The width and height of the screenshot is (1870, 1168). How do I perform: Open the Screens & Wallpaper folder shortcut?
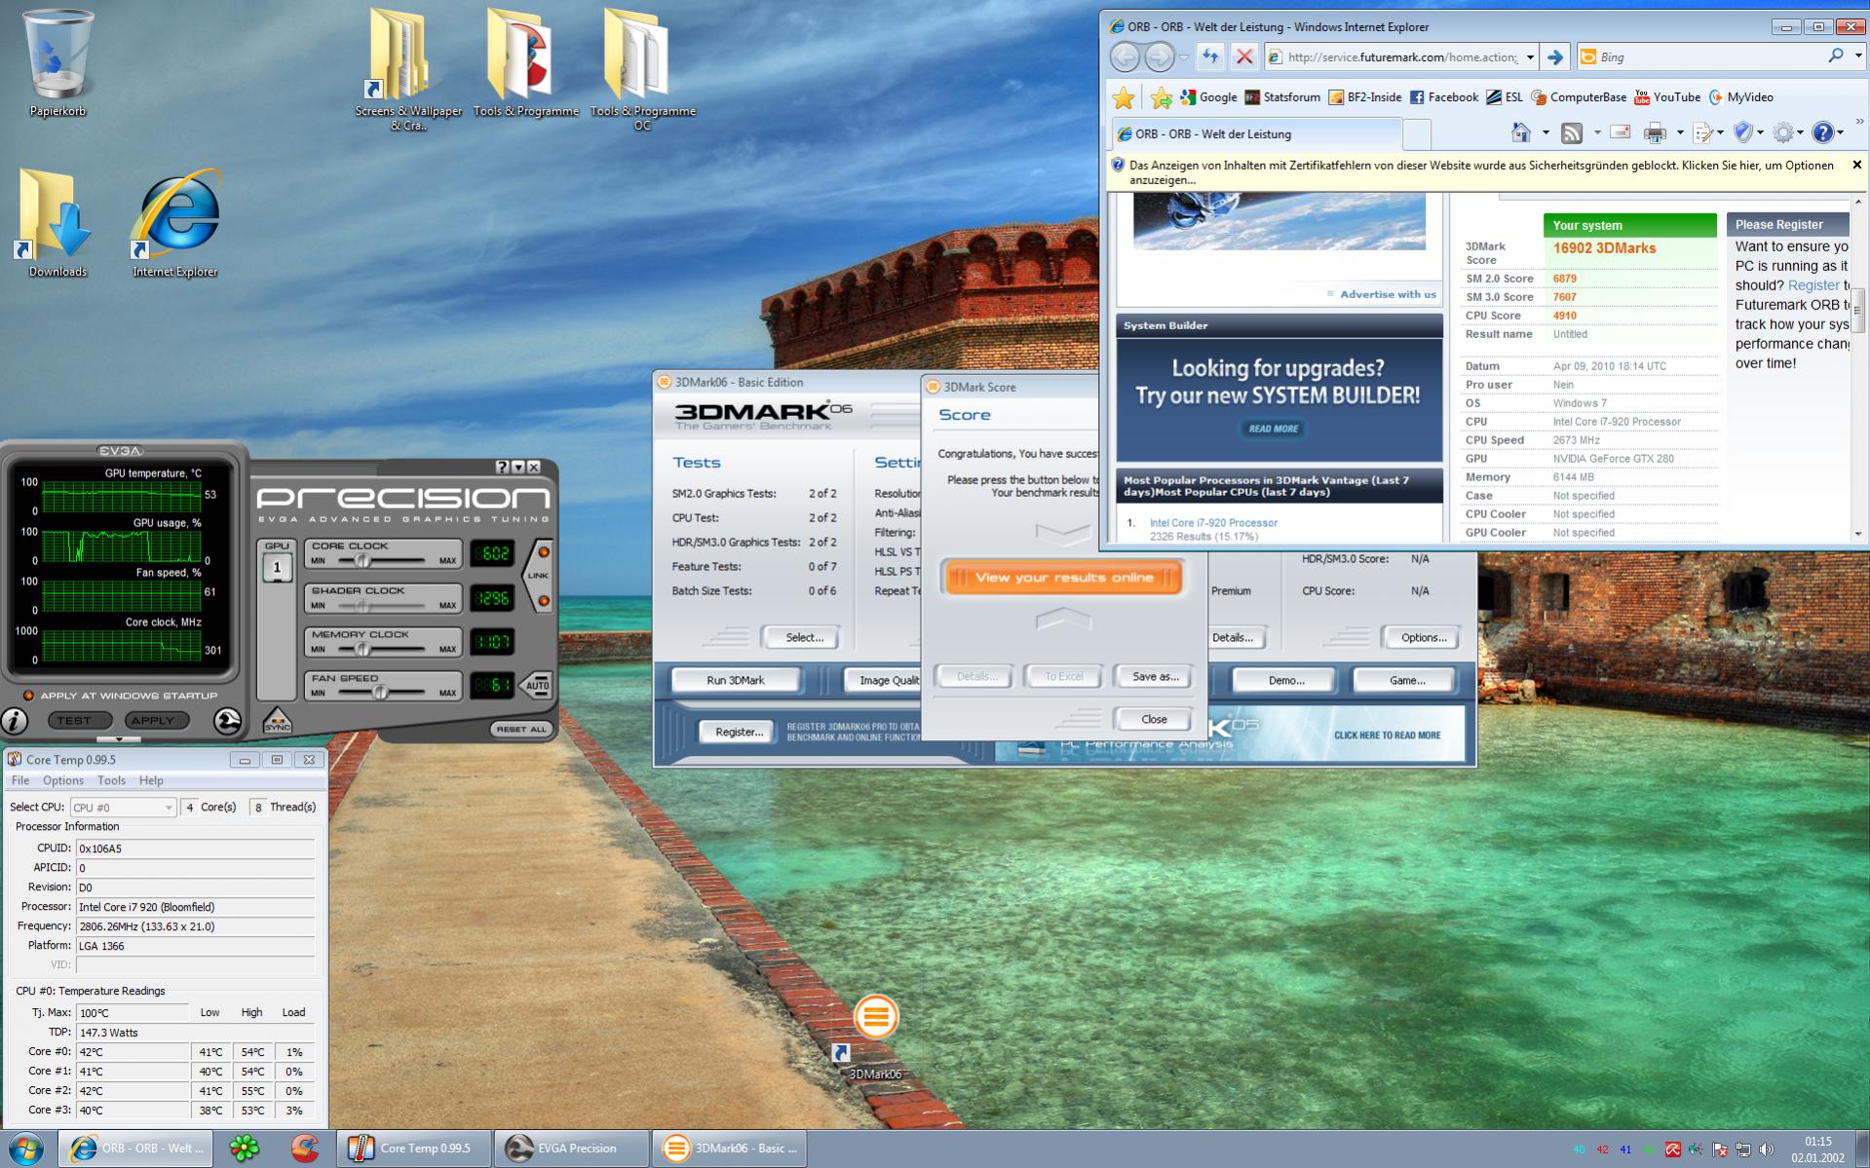408,69
